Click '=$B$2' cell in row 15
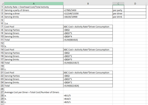 pos(88,53)
